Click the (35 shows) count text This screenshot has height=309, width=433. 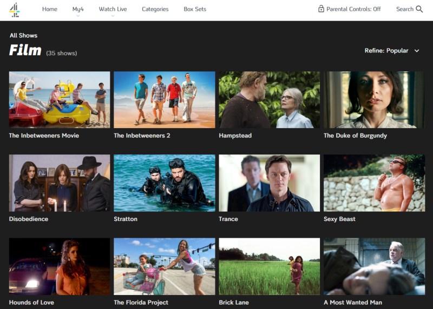pyautogui.click(x=61, y=53)
